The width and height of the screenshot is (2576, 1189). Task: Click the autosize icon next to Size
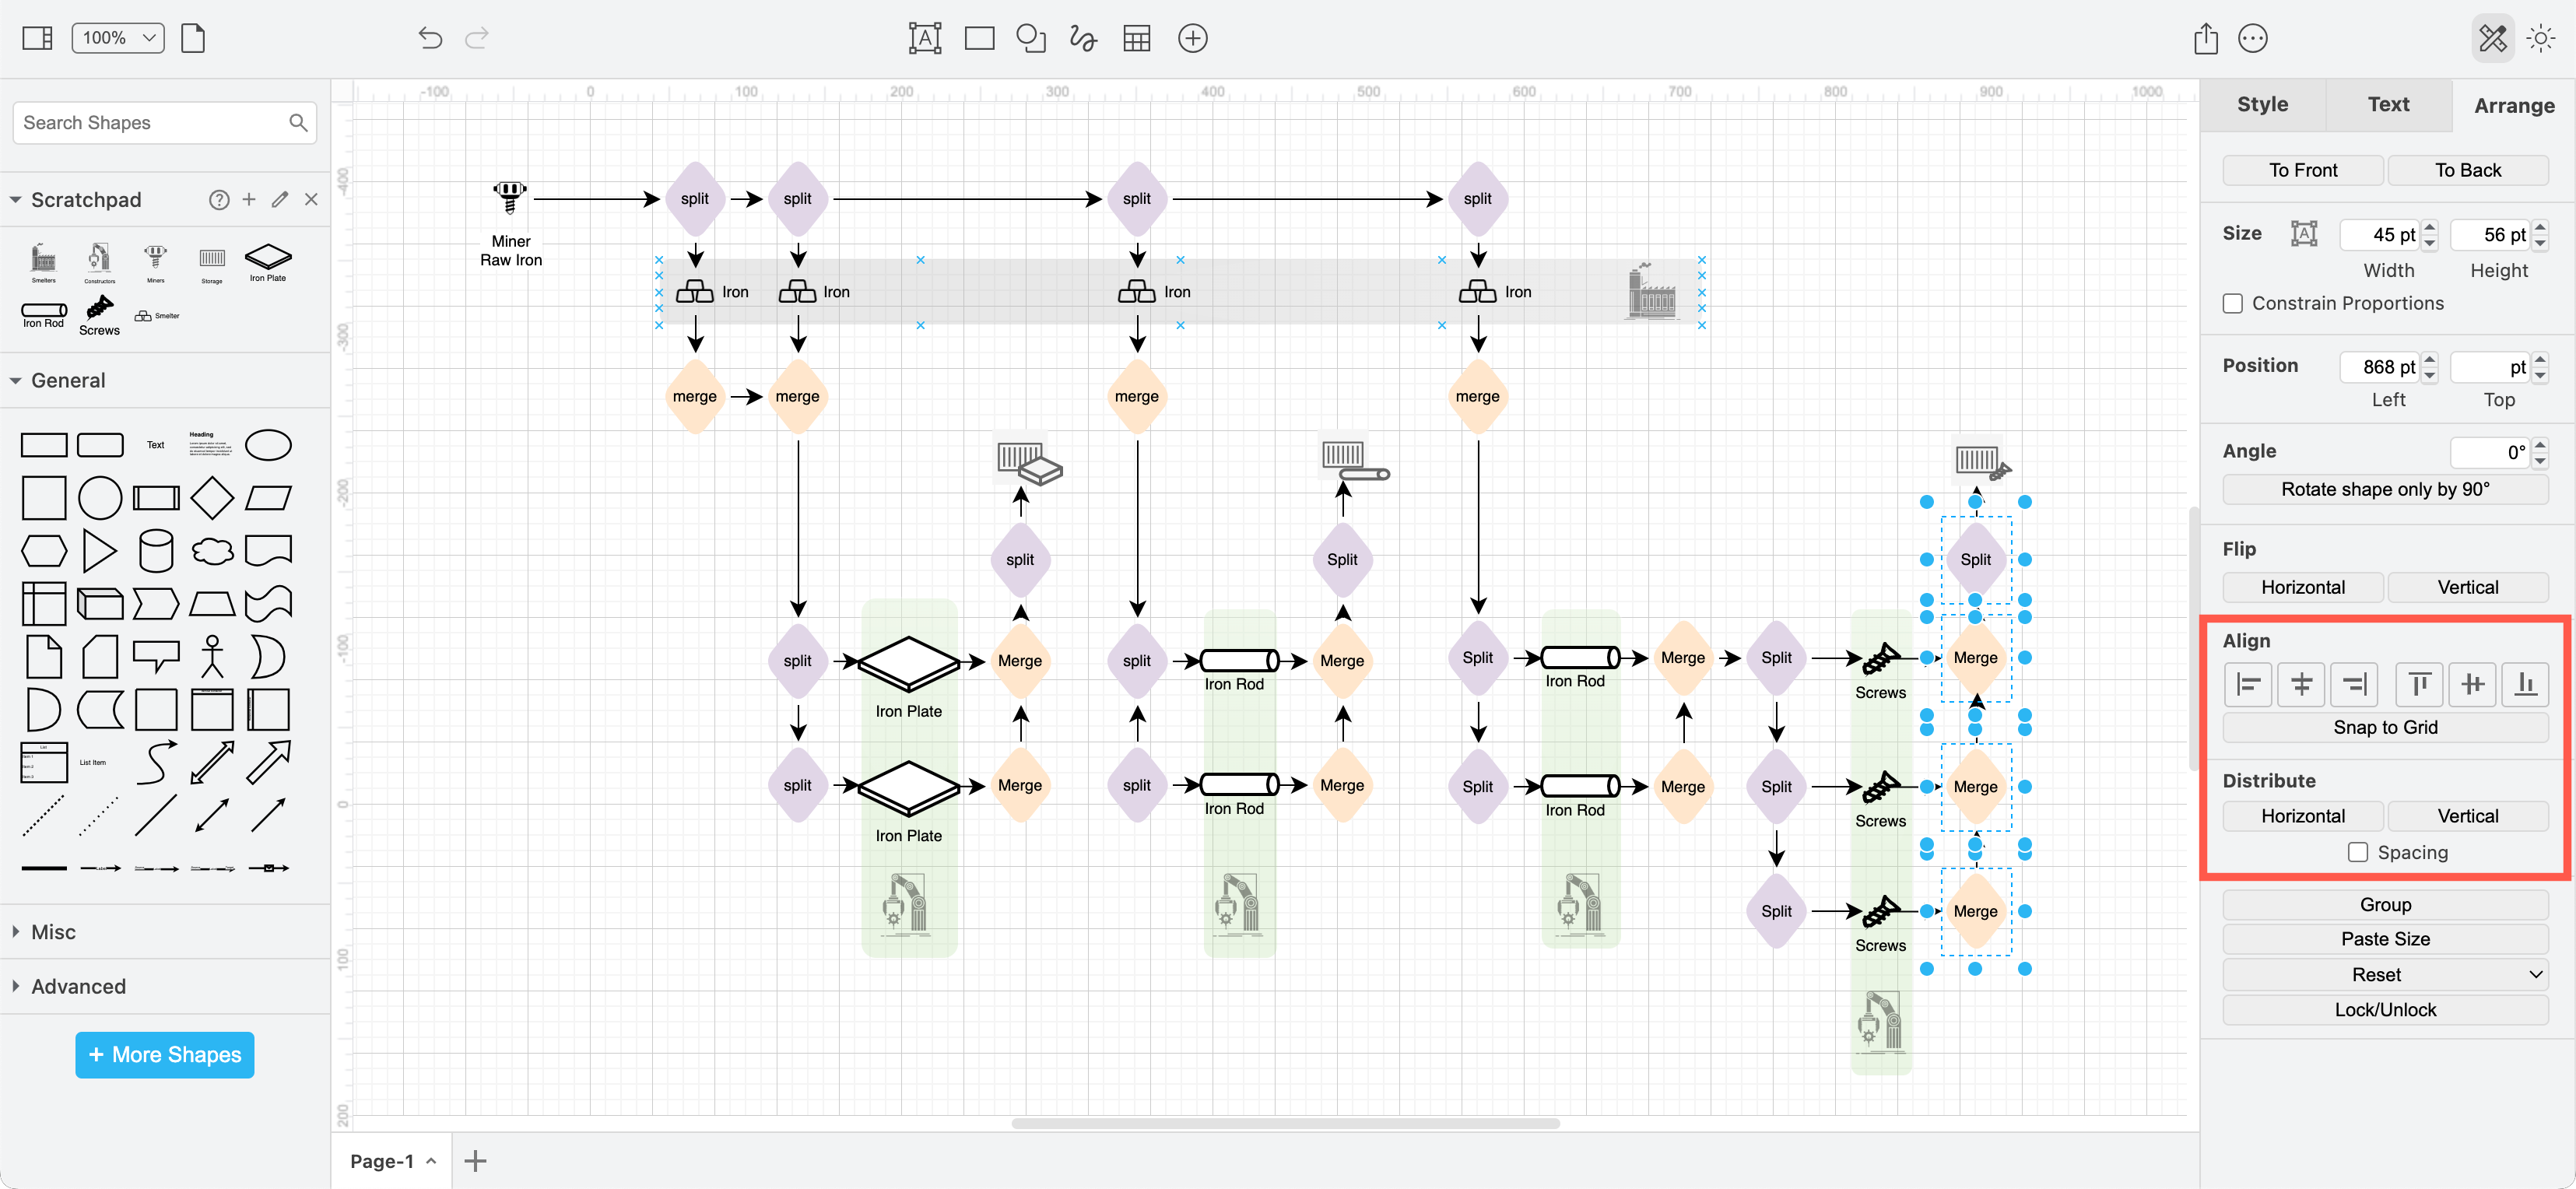pyautogui.click(x=2304, y=234)
